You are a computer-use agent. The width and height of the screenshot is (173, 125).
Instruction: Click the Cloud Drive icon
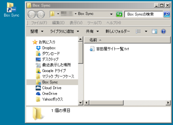pyautogui.click(x=38, y=88)
